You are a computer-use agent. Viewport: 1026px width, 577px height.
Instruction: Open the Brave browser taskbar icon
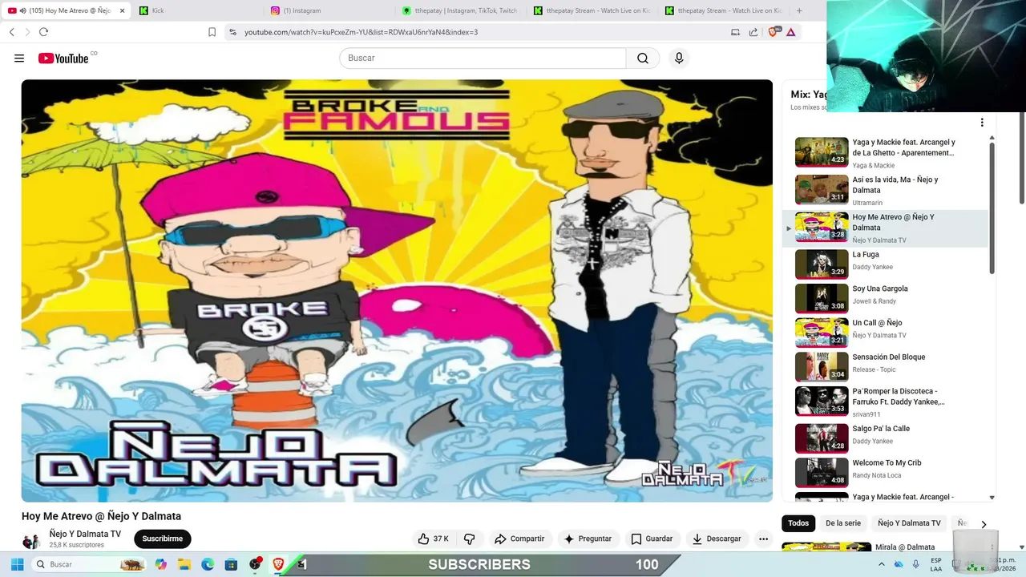278,564
